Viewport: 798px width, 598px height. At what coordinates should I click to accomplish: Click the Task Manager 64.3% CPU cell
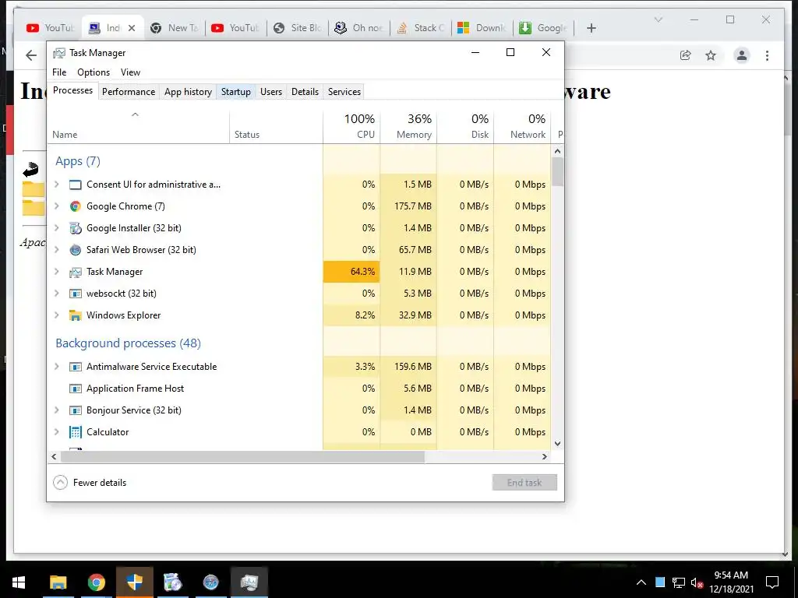pos(351,272)
